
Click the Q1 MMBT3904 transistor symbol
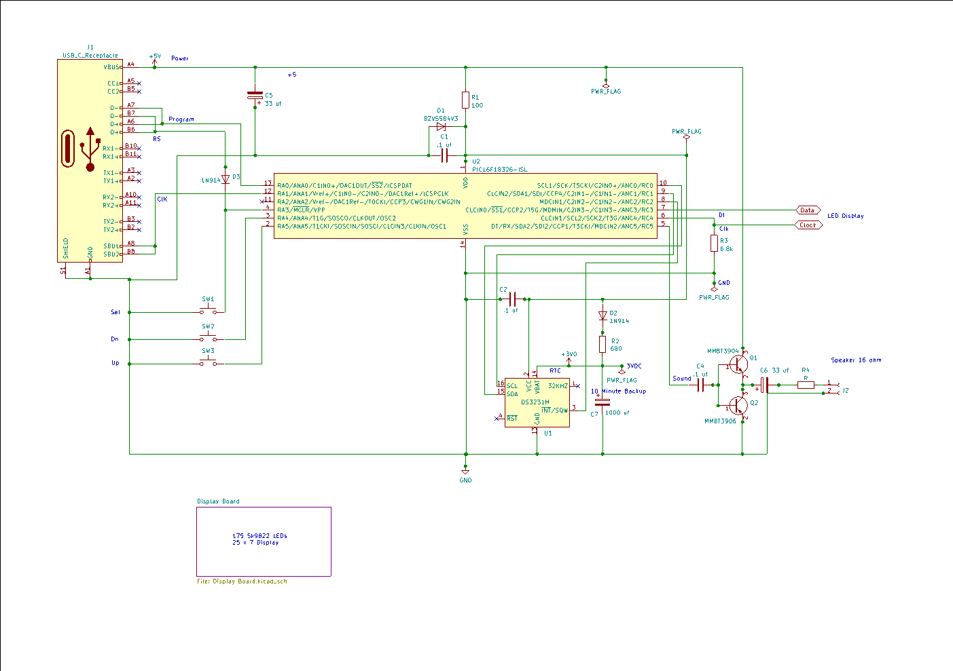739,365
